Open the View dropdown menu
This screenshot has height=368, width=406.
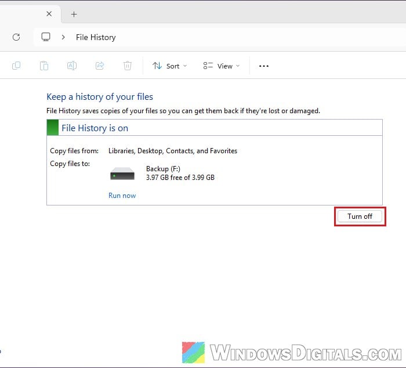[222, 66]
